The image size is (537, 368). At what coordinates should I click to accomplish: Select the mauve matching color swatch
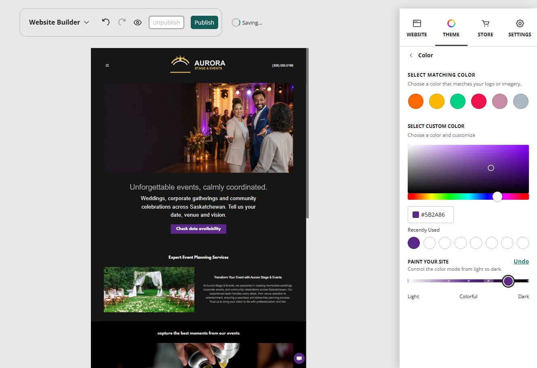[x=500, y=101]
